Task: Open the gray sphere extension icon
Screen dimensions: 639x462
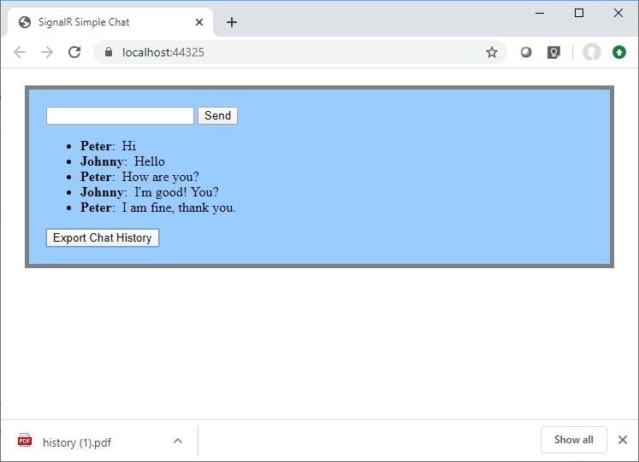Action: [x=526, y=52]
